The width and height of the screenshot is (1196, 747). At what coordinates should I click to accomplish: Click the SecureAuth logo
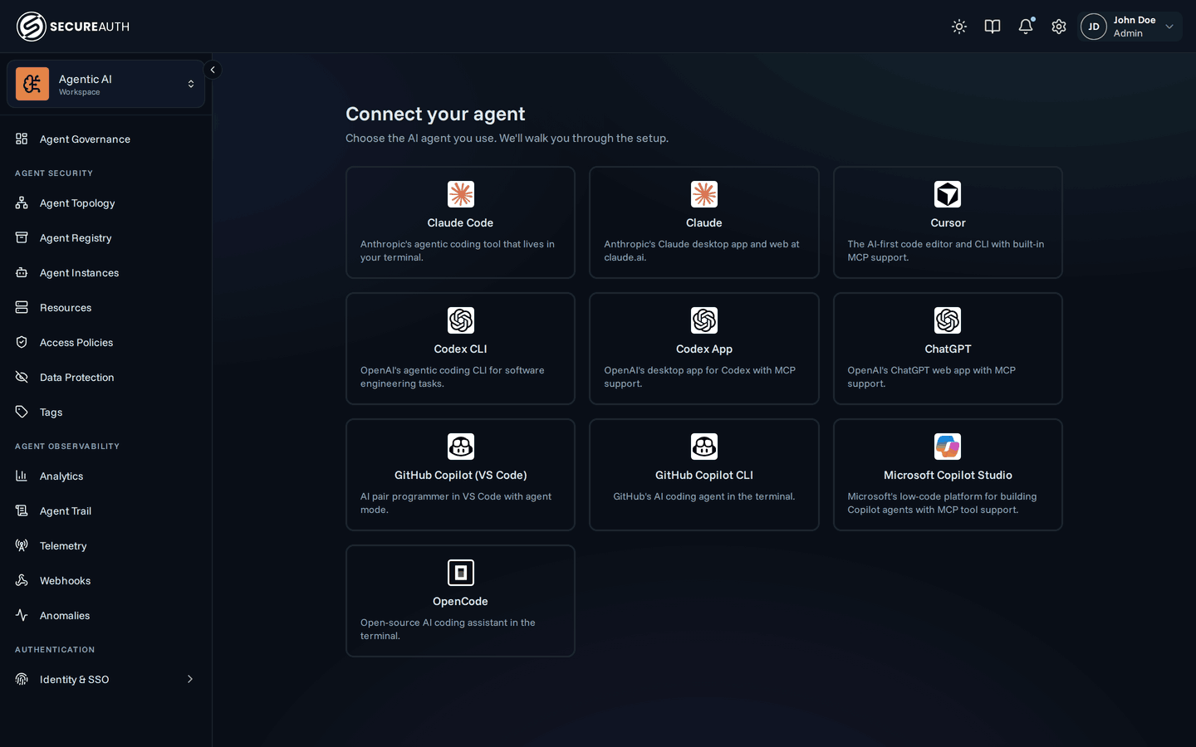pyautogui.click(x=73, y=27)
